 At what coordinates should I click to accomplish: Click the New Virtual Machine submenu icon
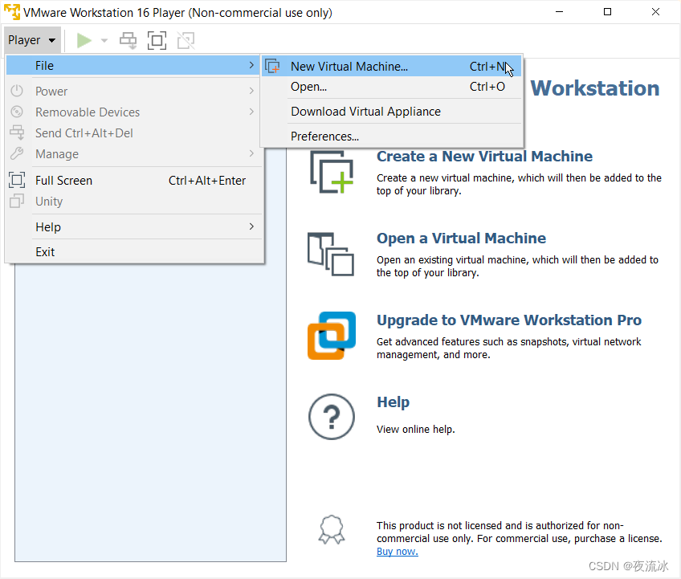click(273, 67)
